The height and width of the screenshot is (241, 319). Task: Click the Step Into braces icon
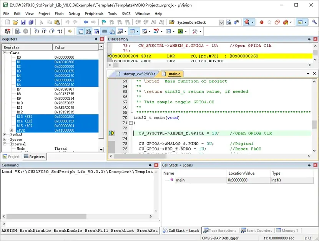(37, 31)
